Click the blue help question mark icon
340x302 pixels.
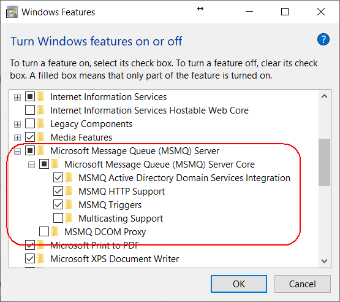[323, 39]
